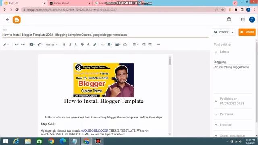Close the Zohaib Ahmad tab
This screenshot has width=258, height=145.
click(x=89, y=3)
